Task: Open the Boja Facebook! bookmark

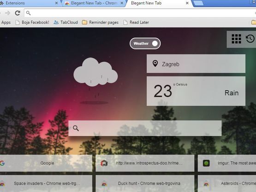Action: point(32,23)
